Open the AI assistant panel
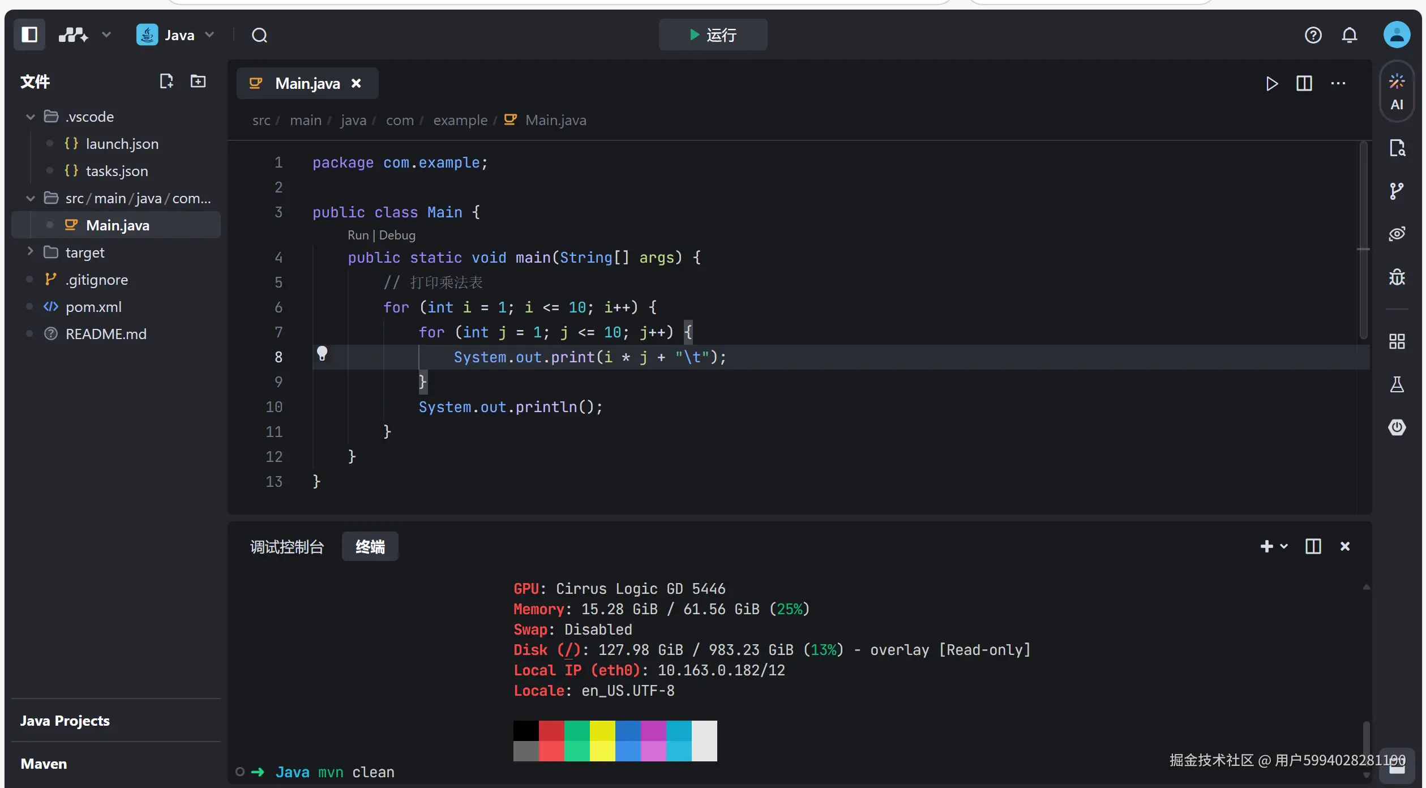The height and width of the screenshot is (788, 1426). pyautogui.click(x=1396, y=92)
